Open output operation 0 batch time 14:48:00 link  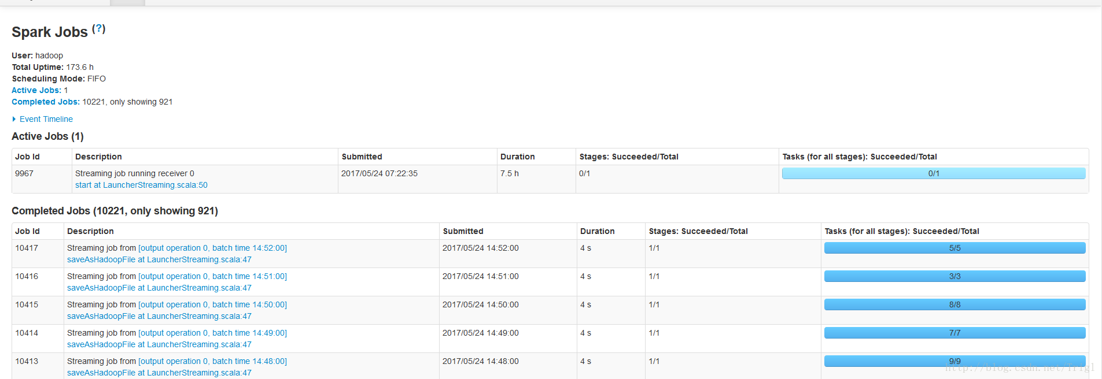(x=212, y=361)
